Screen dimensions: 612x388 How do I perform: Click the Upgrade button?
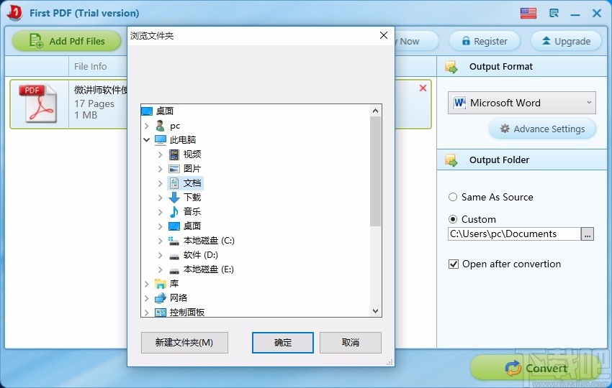click(x=565, y=41)
